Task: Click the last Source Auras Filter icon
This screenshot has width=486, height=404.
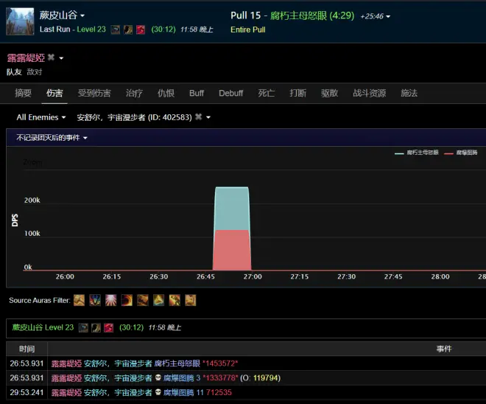Action: (191, 300)
